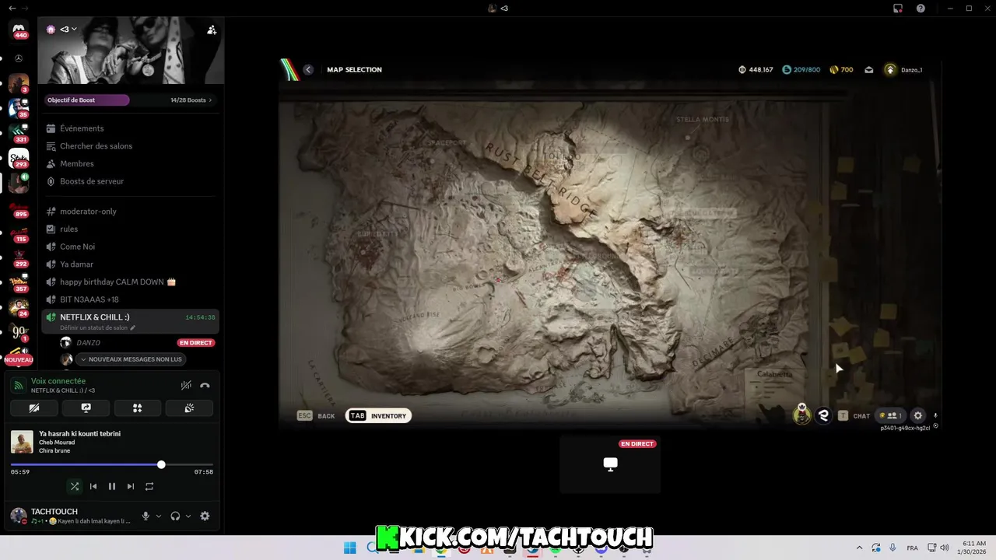The image size is (996, 560).
Task: Open Discord direct messages home icon
Action: coord(19,30)
